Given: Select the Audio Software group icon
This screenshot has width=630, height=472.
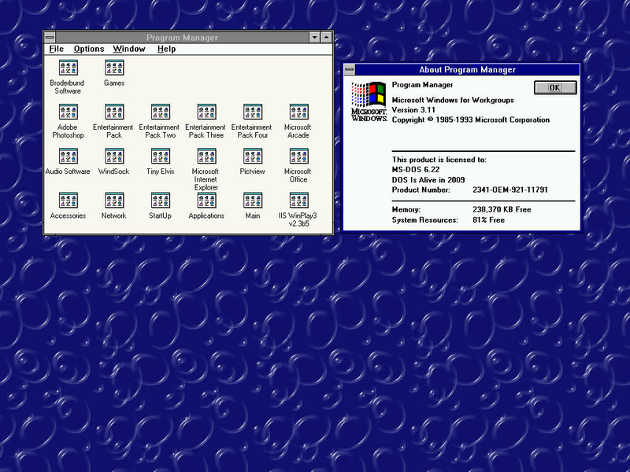Looking at the screenshot, I should [x=68, y=156].
